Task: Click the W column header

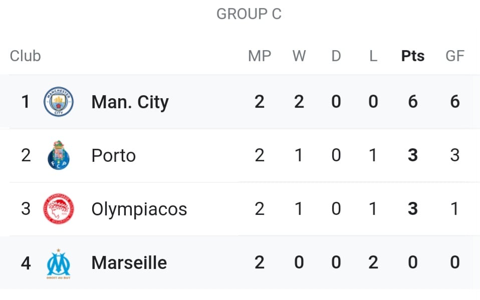Action: pos(299,56)
